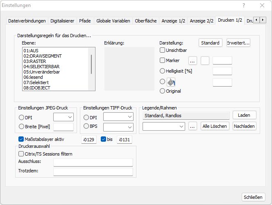Enable the Unsichtbar checkbox
The height and width of the screenshot is (205, 272).
[x=162, y=50]
